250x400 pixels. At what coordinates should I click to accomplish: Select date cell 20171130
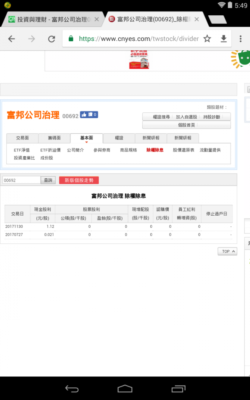point(14,226)
